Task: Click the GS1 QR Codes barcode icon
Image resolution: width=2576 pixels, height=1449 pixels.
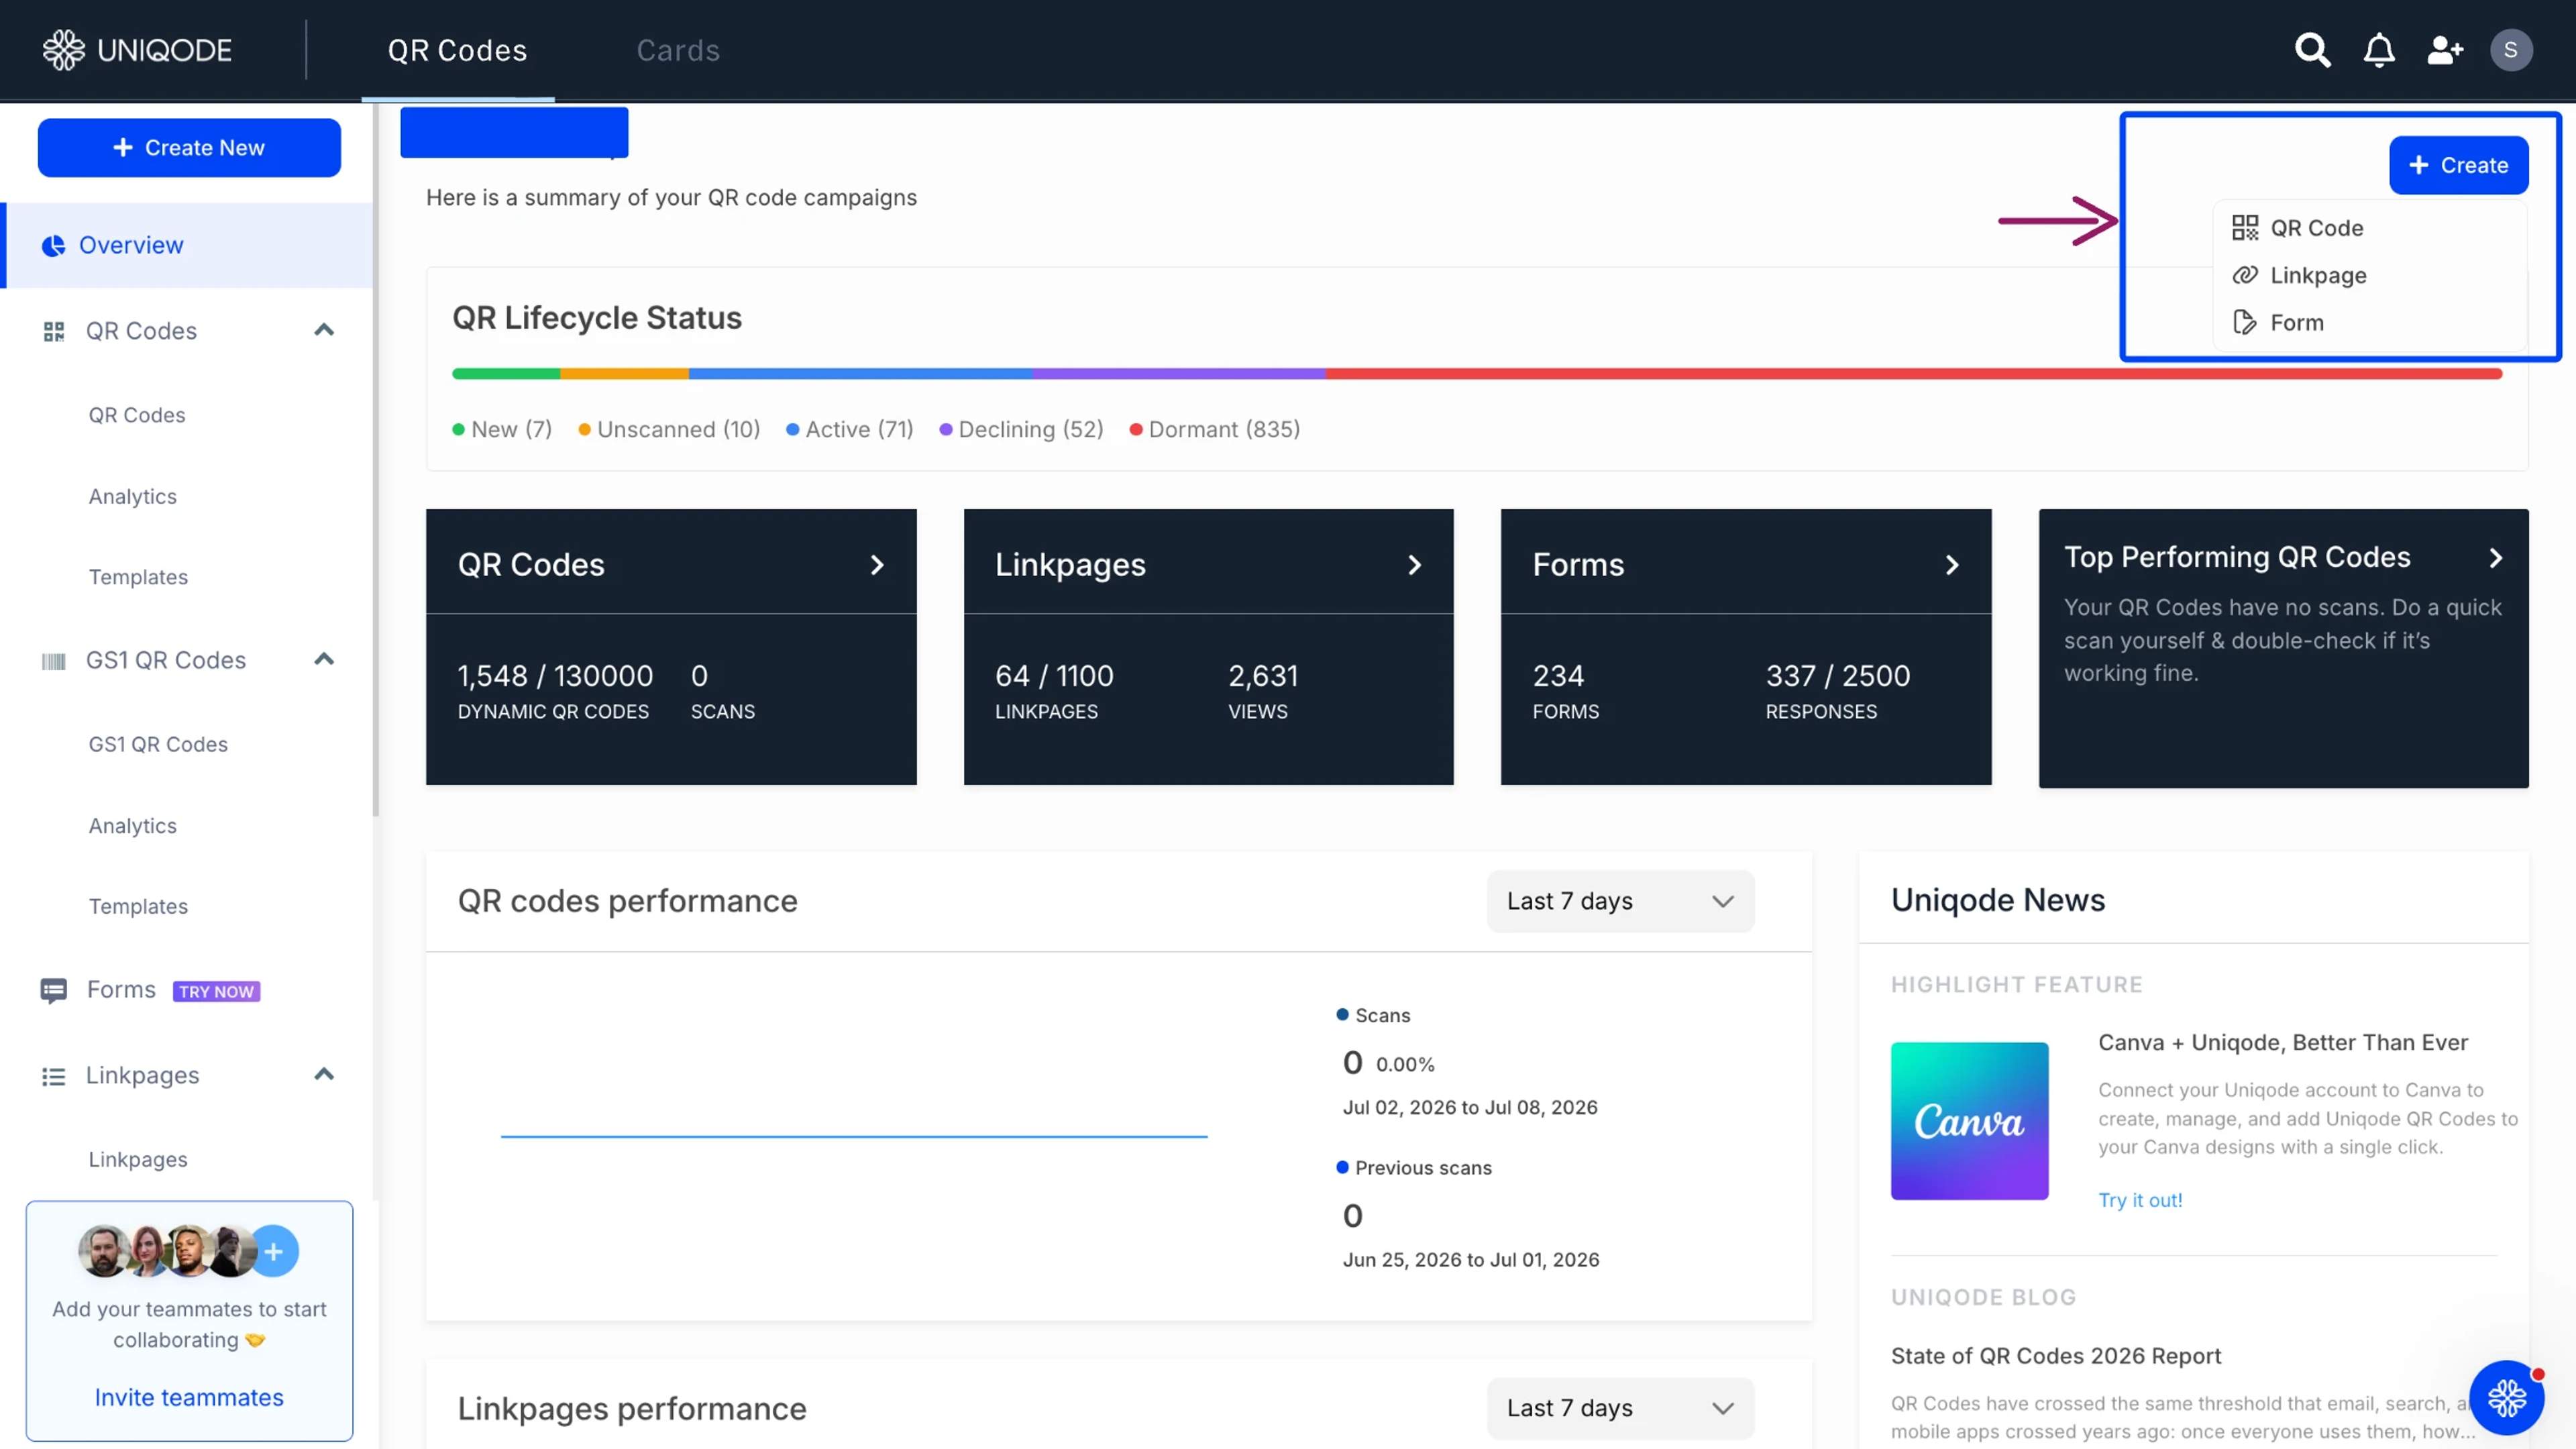Action: [54, 661]
